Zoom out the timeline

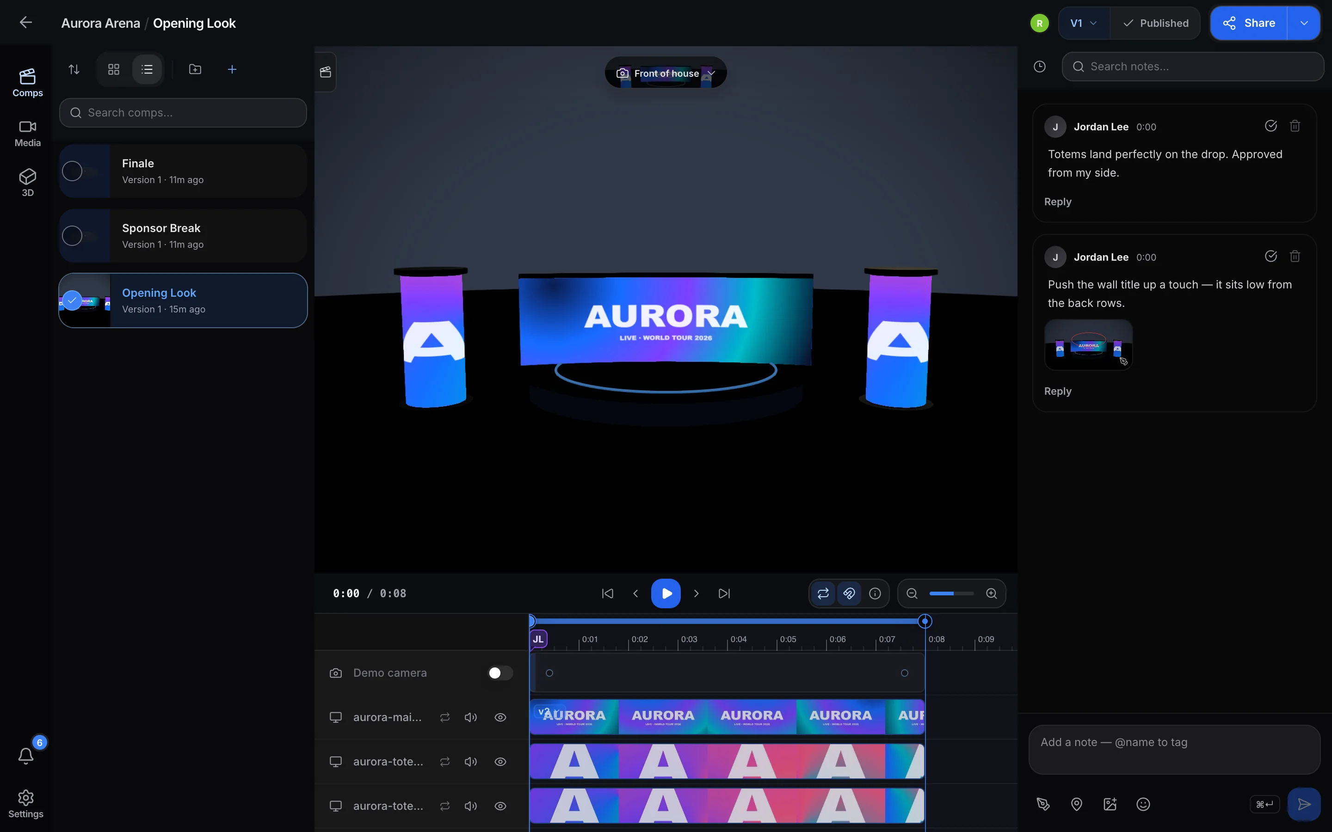(x=912, y=593)
